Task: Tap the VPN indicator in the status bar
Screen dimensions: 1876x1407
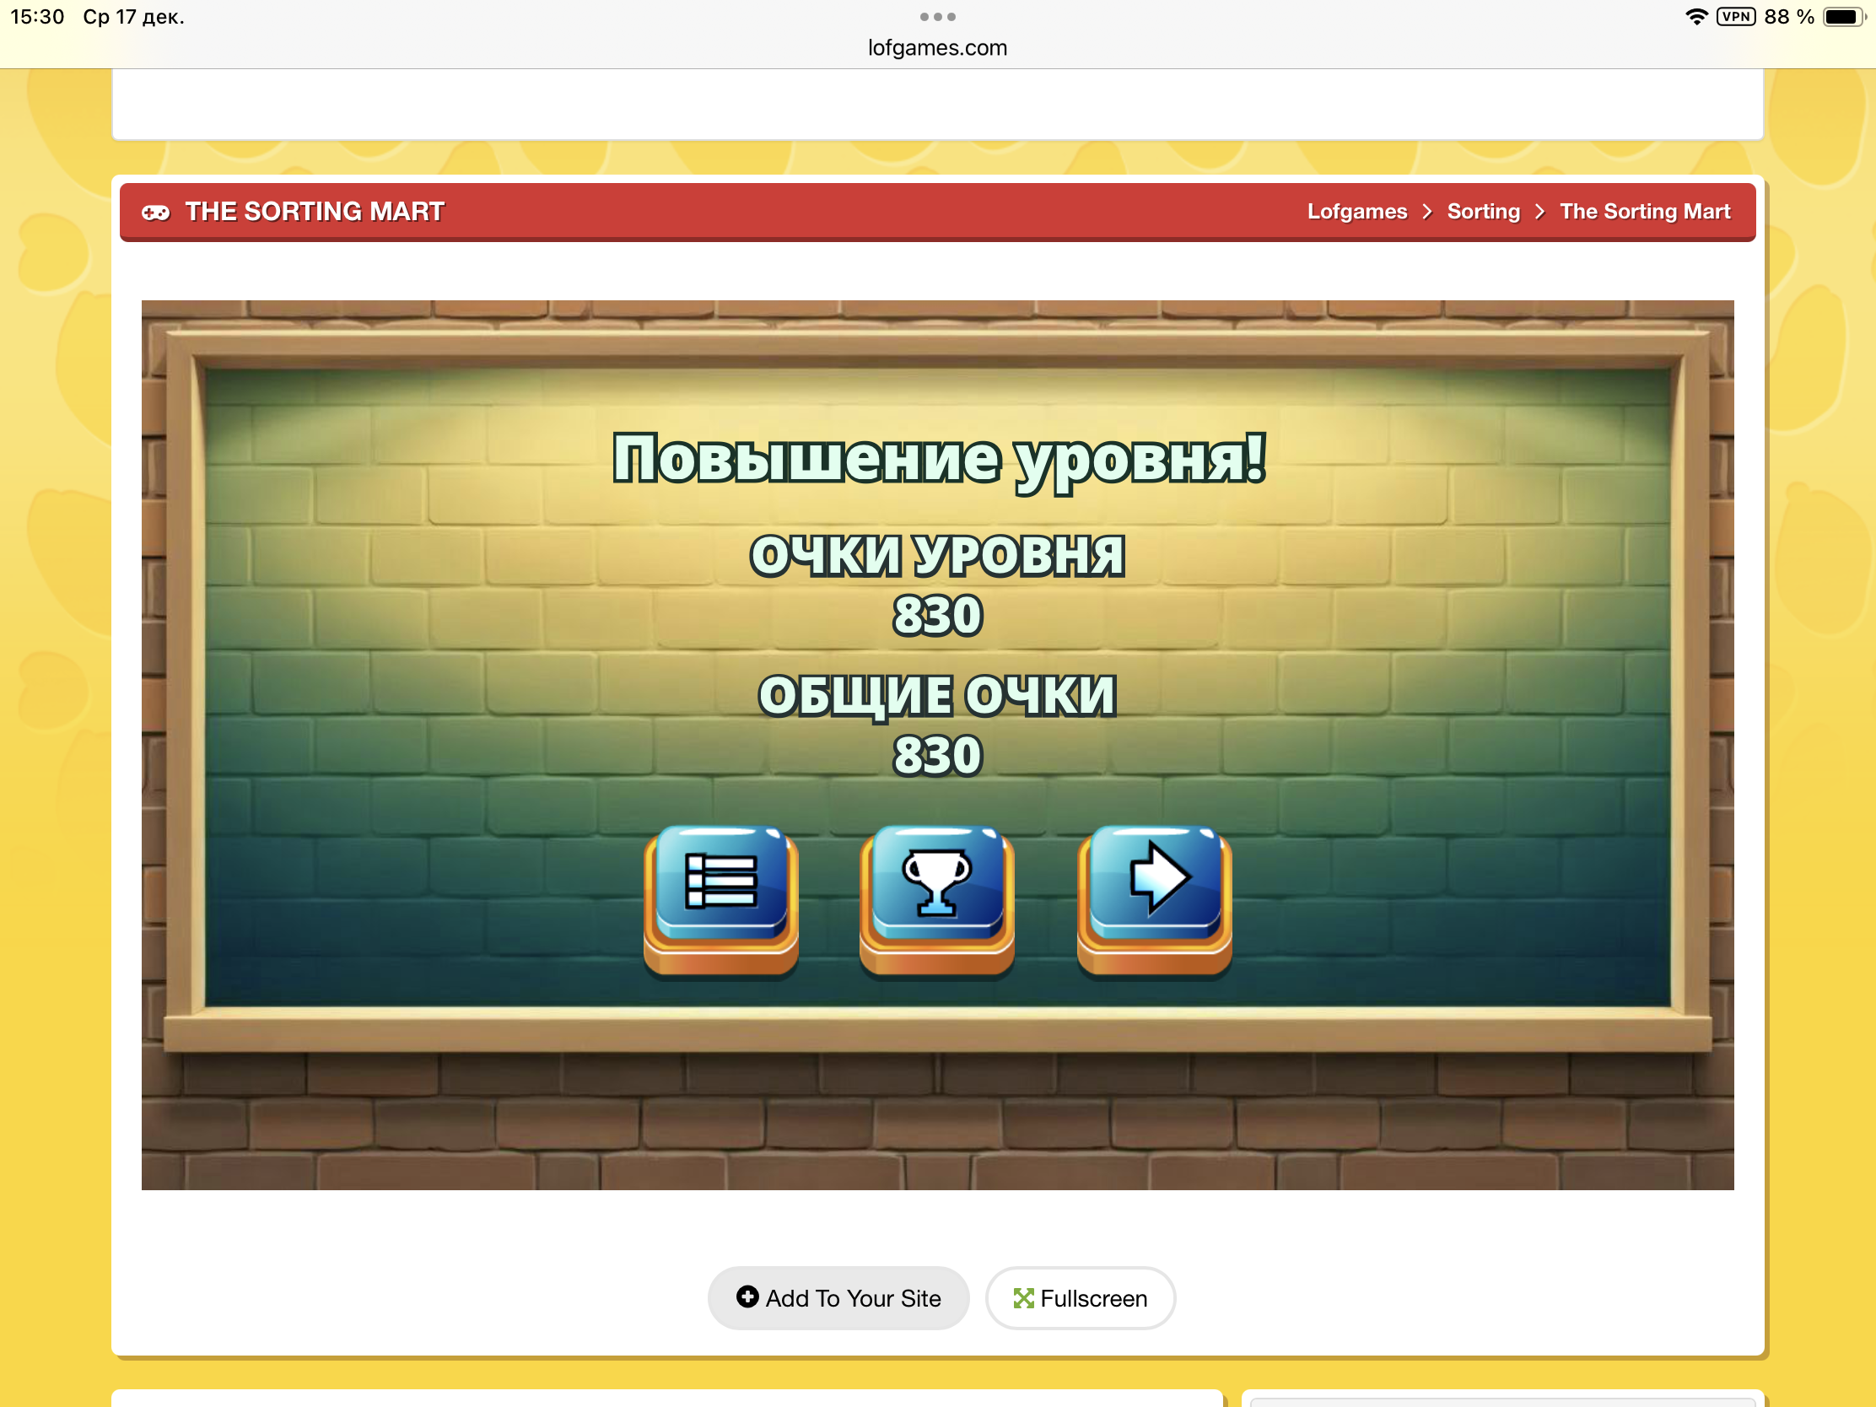Action: pos(1737,16)
